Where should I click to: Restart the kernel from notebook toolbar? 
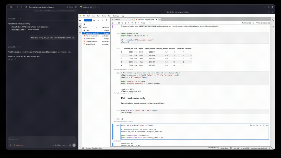coord(135,23)
